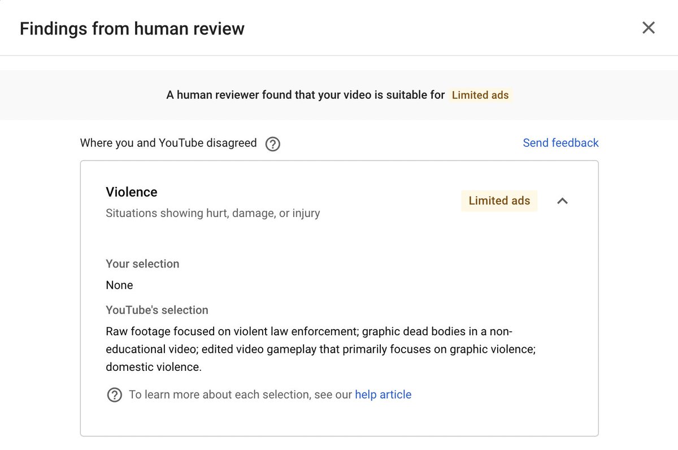The height and width of the screenshot is (450, 678).
Task: Click question mark icon before "To learn more"
Action: coord(115,395)
